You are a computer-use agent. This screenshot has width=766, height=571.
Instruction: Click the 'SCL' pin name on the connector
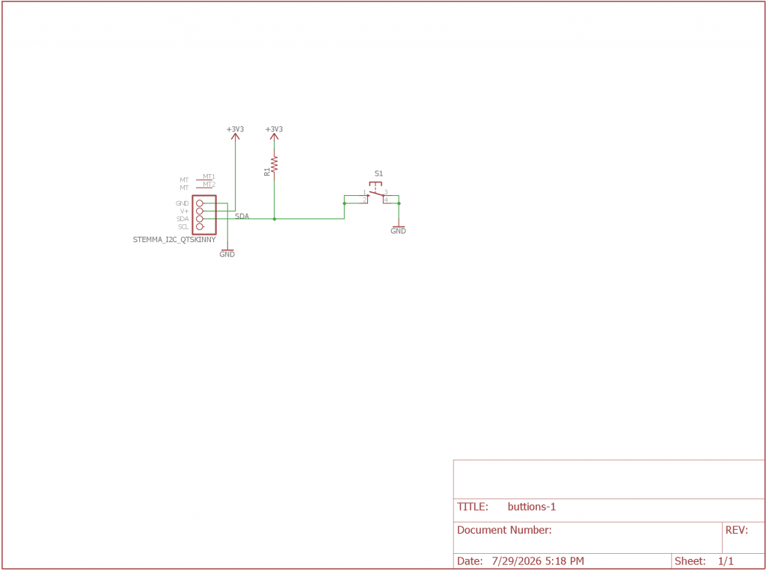[x=183, y=227]
